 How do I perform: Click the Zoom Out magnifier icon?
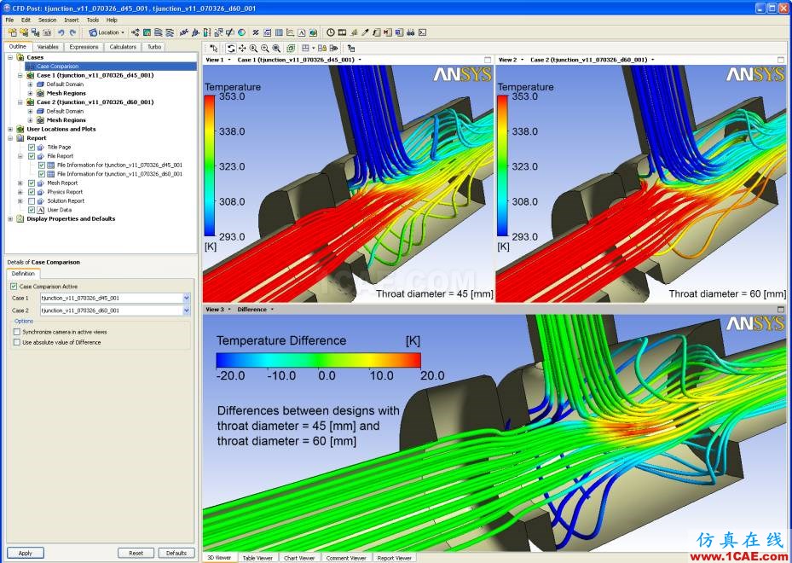pos(265,48)
